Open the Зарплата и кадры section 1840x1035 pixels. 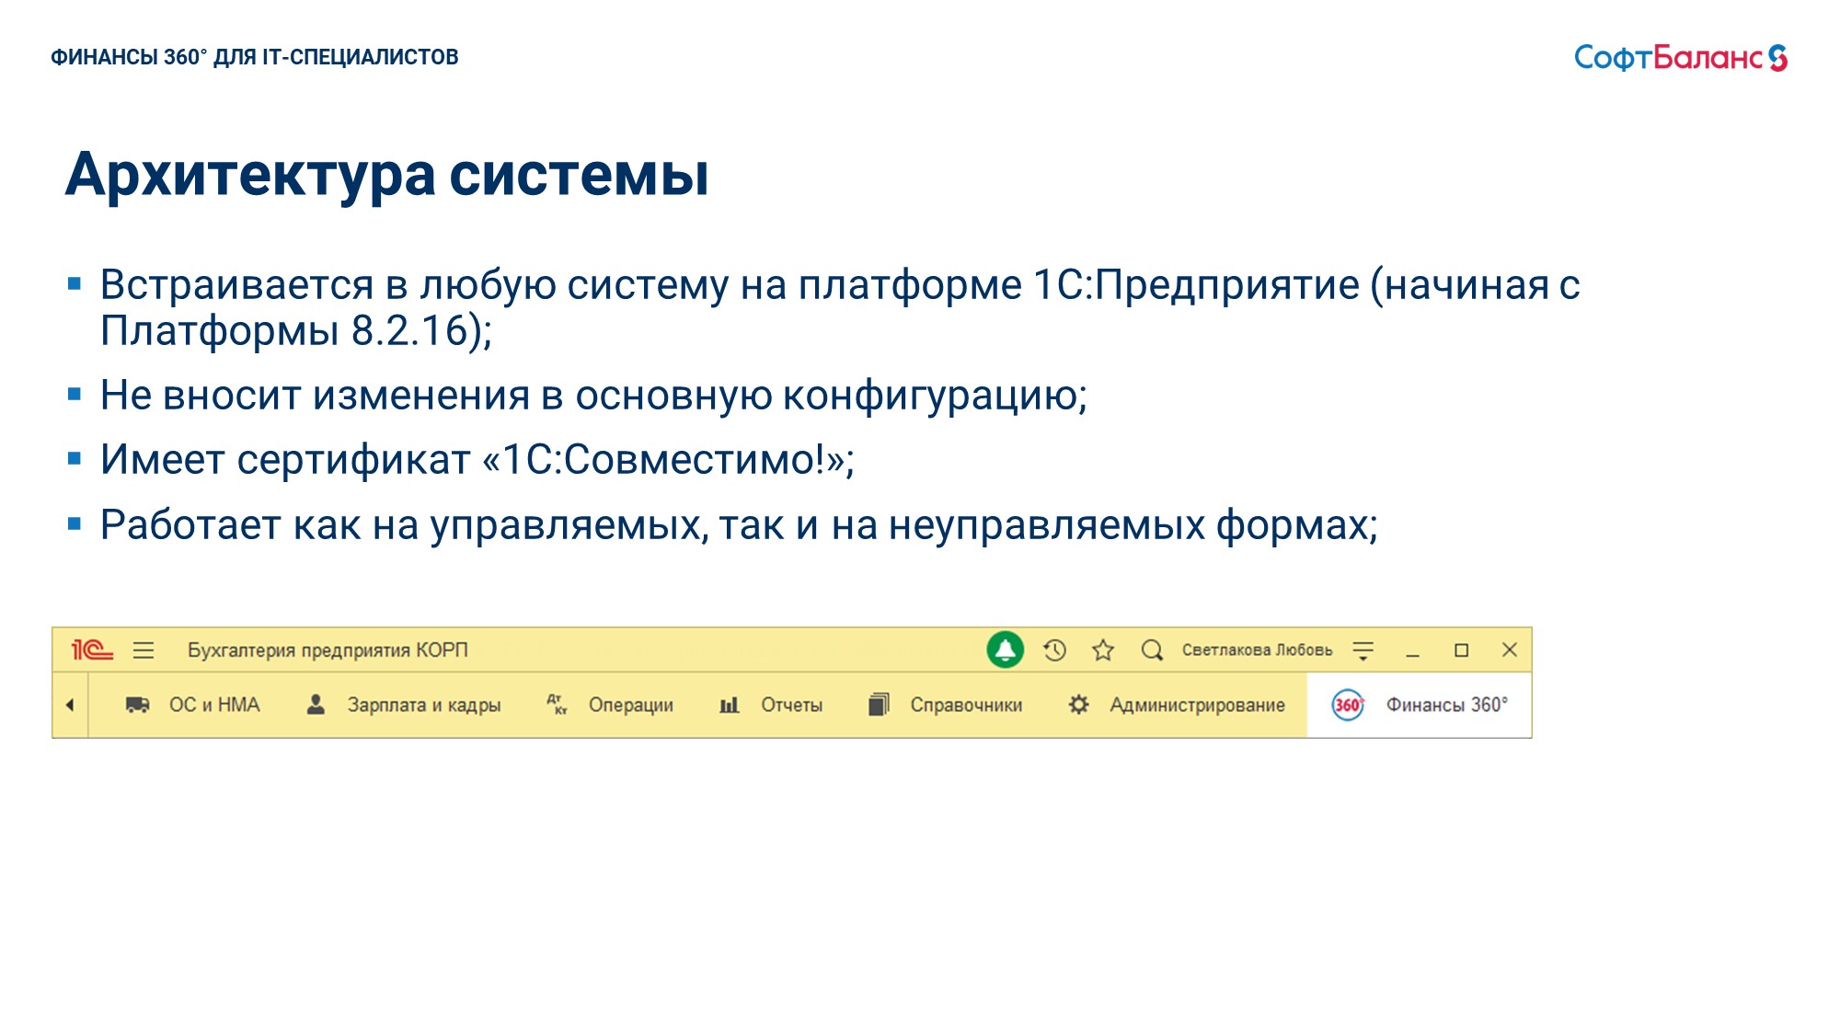(424, 706)
